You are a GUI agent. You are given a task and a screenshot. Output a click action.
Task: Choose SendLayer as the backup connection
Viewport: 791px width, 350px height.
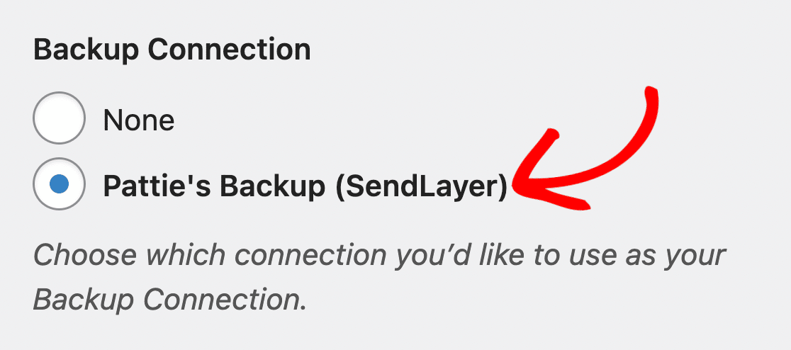pos(59,184)
